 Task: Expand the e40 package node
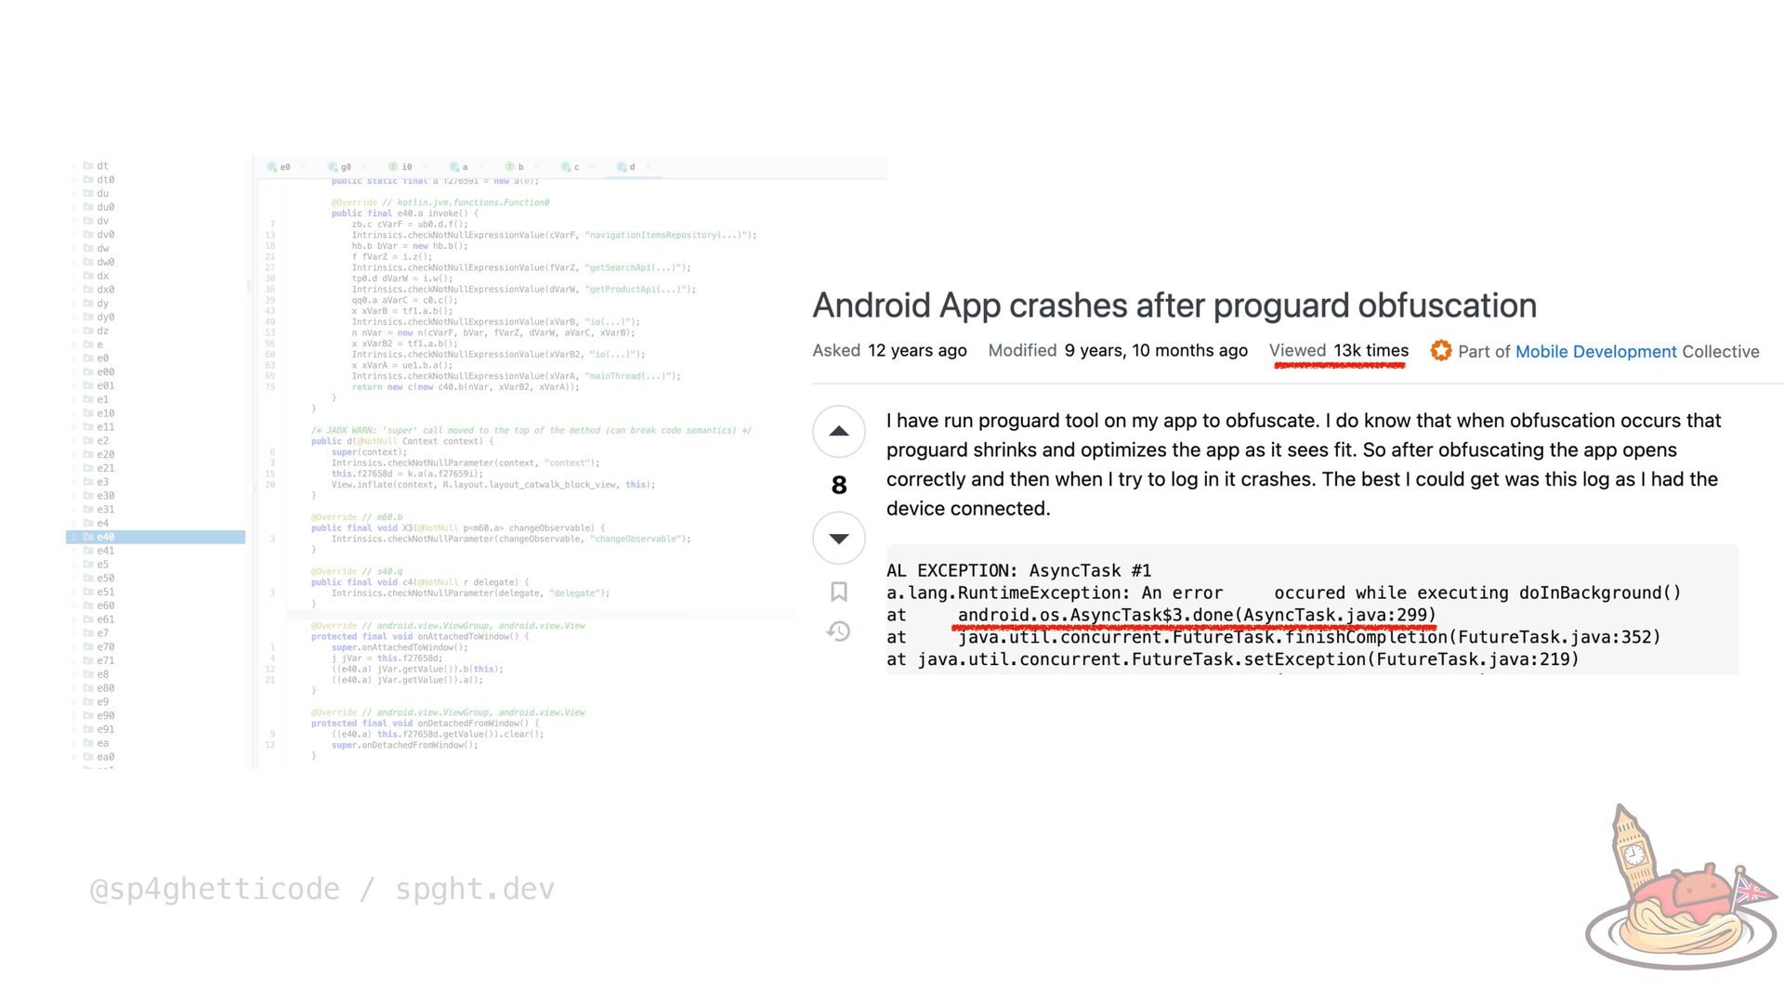point(74,537)
